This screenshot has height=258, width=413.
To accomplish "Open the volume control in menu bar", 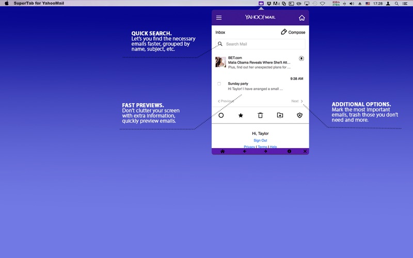I will (352, 4).
